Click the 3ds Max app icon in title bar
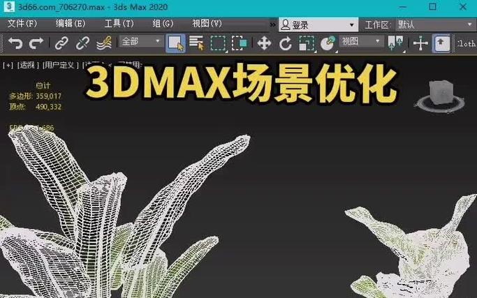477x298 pixels. (8, 7)
